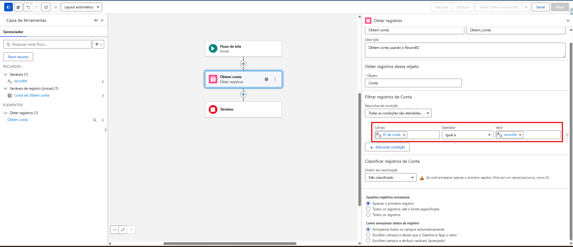Open Obtem conta element link in toolbox
Image resolution: width=573 pixels, height=247 pixels.
[x=18, y=120]
